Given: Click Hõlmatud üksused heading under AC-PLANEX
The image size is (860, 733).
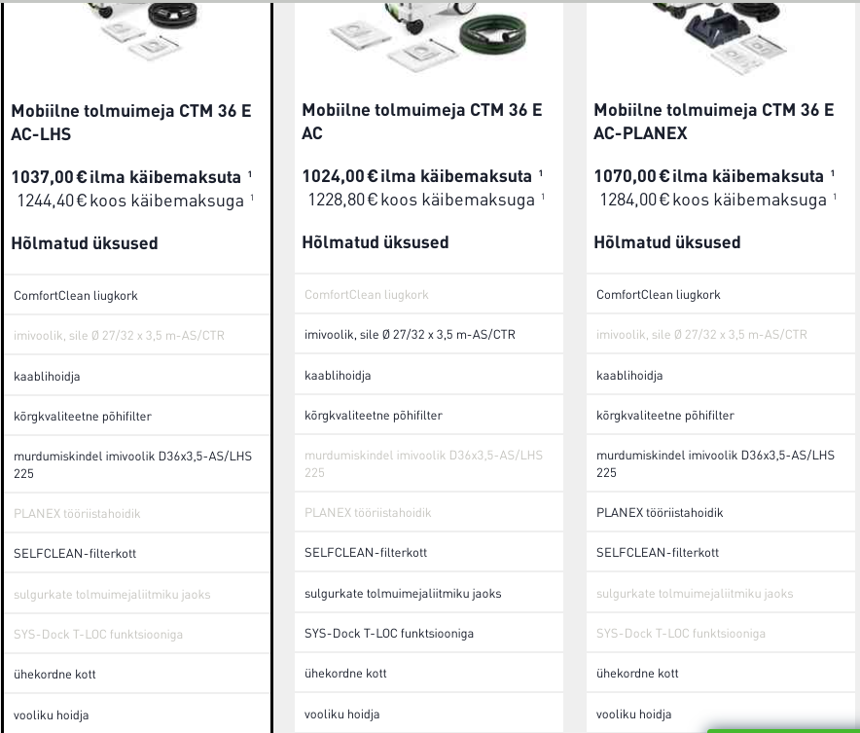Looking at the screenshot, I should pyautogui.click(x=667, y=242).
